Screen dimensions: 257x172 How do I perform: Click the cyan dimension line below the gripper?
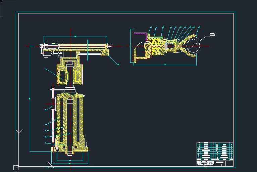tap(165, 64)
